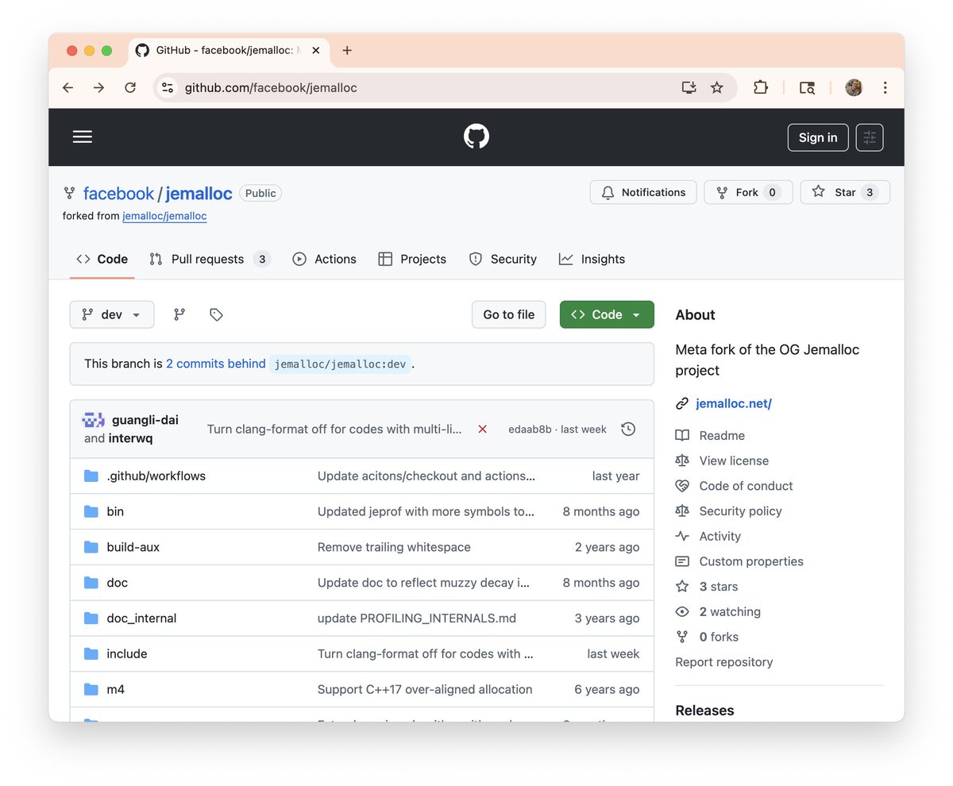Click the 3 stars link
This screenshot has height=786, width=953.
719,587
